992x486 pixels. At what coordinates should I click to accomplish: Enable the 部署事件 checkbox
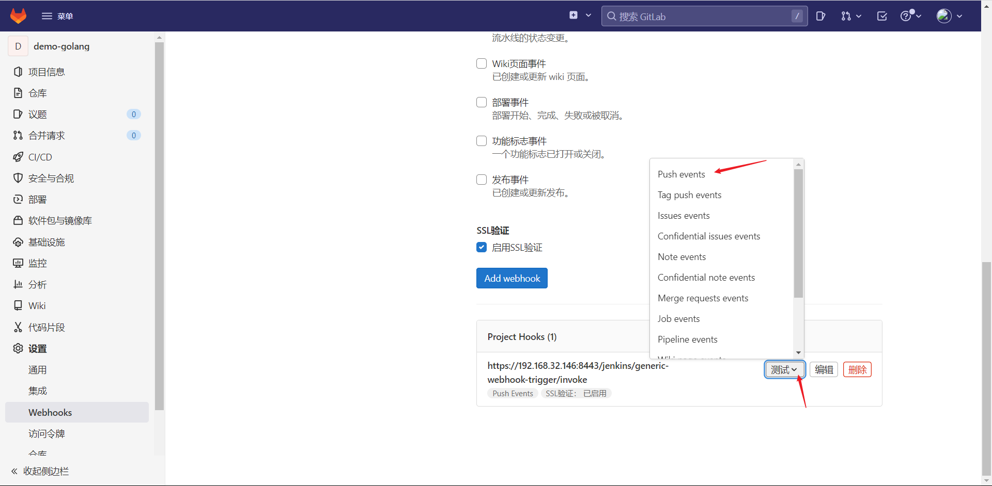(x=482, y=102)
